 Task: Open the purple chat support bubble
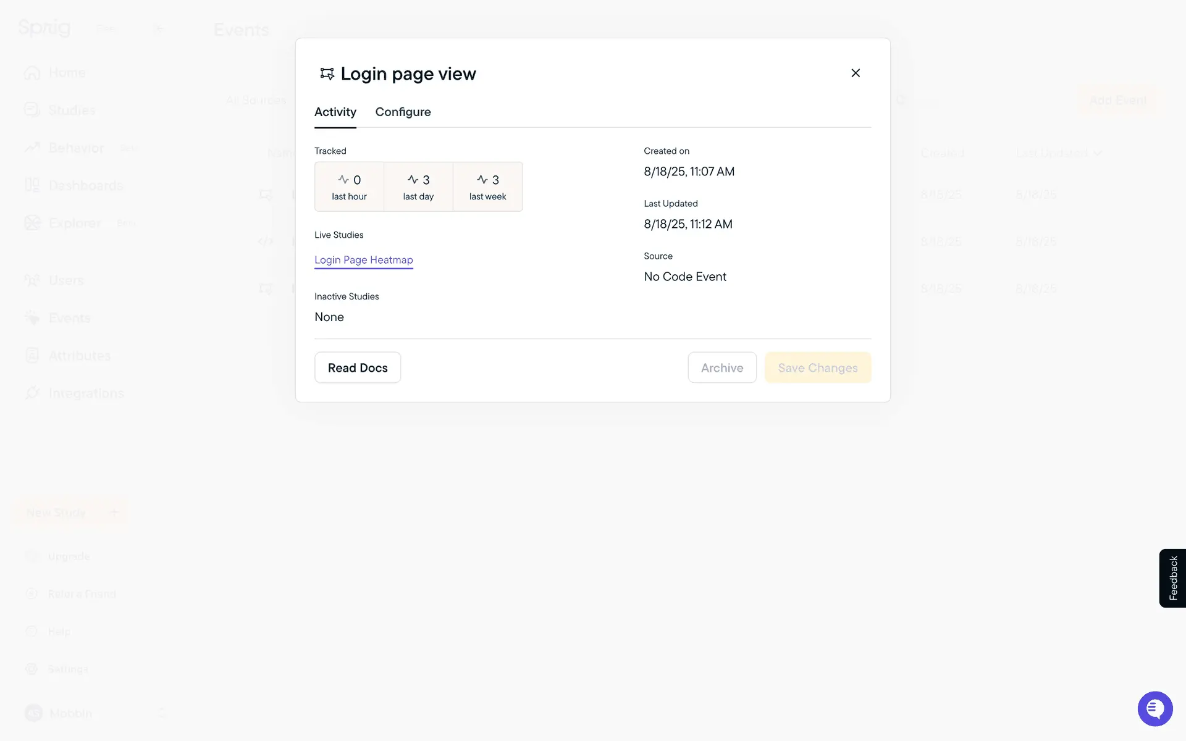pos(1154,708)
